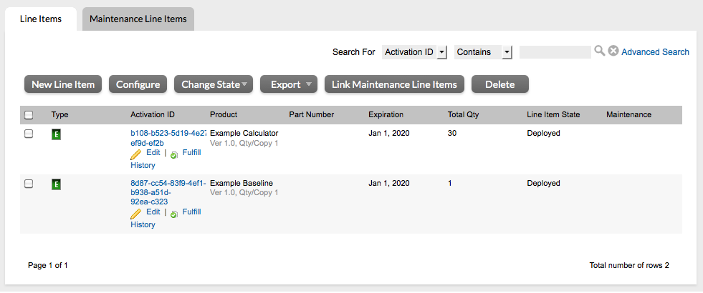Check the Example Baseline row checkbox
The width and height of the screenshot is (703, 293).
29,184
